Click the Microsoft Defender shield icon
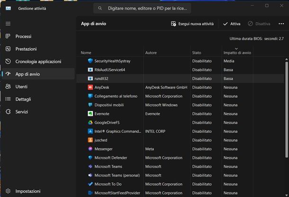289x197 pixels. 90,158
